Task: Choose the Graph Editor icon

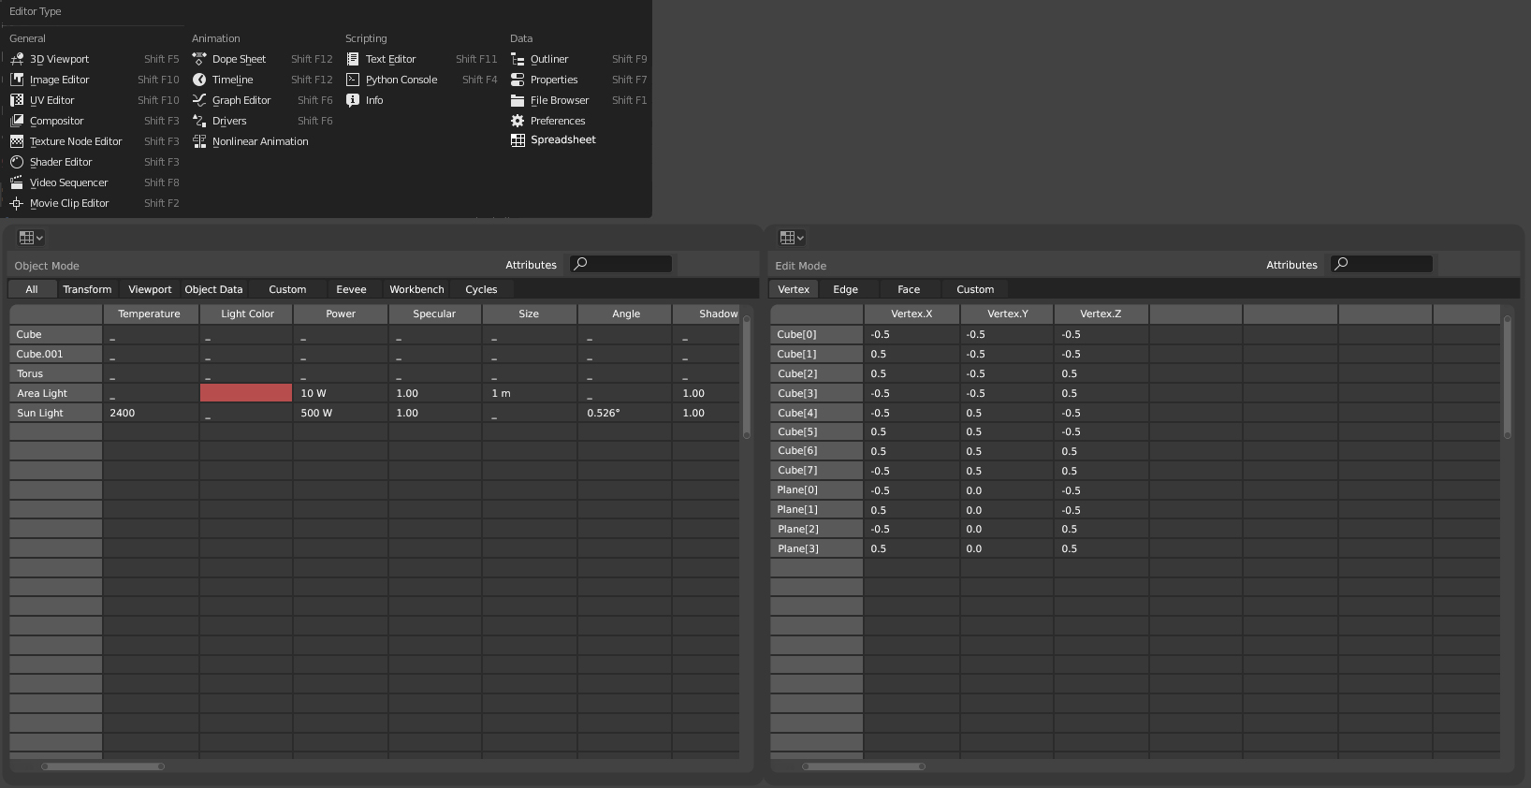Action: pyautogui.click(x=199, y=100)
